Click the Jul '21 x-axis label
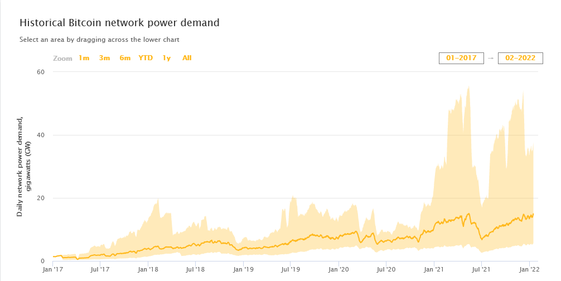The width and height of the screenshot is (561, 281). coord(481,269)
